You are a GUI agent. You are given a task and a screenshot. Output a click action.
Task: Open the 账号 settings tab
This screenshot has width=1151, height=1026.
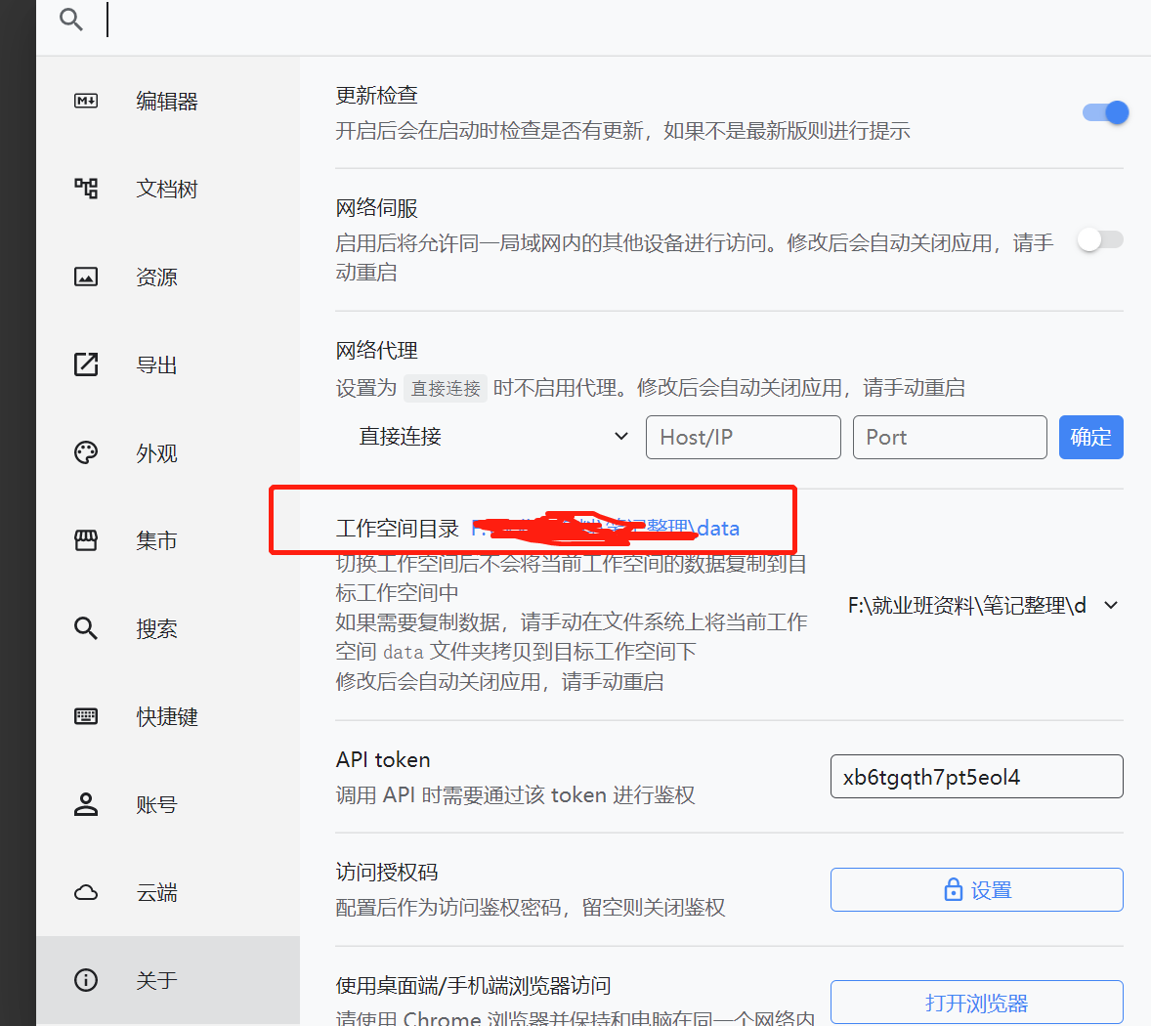coord(168,804)
